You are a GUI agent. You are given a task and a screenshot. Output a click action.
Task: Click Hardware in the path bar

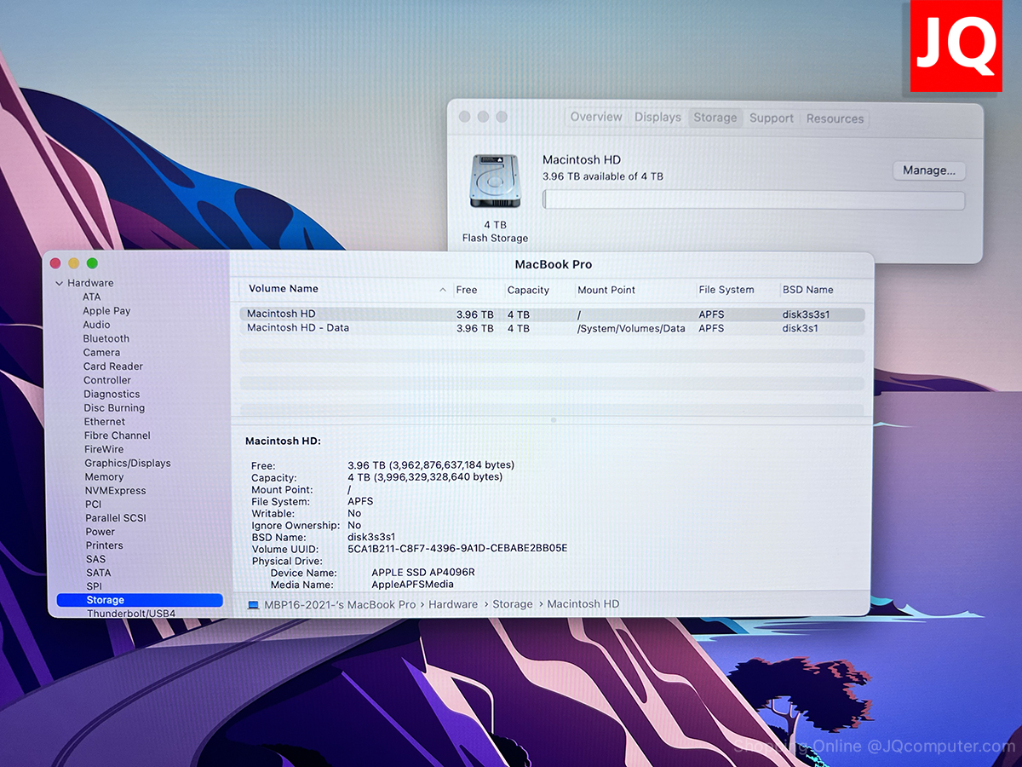coord(453,604)
